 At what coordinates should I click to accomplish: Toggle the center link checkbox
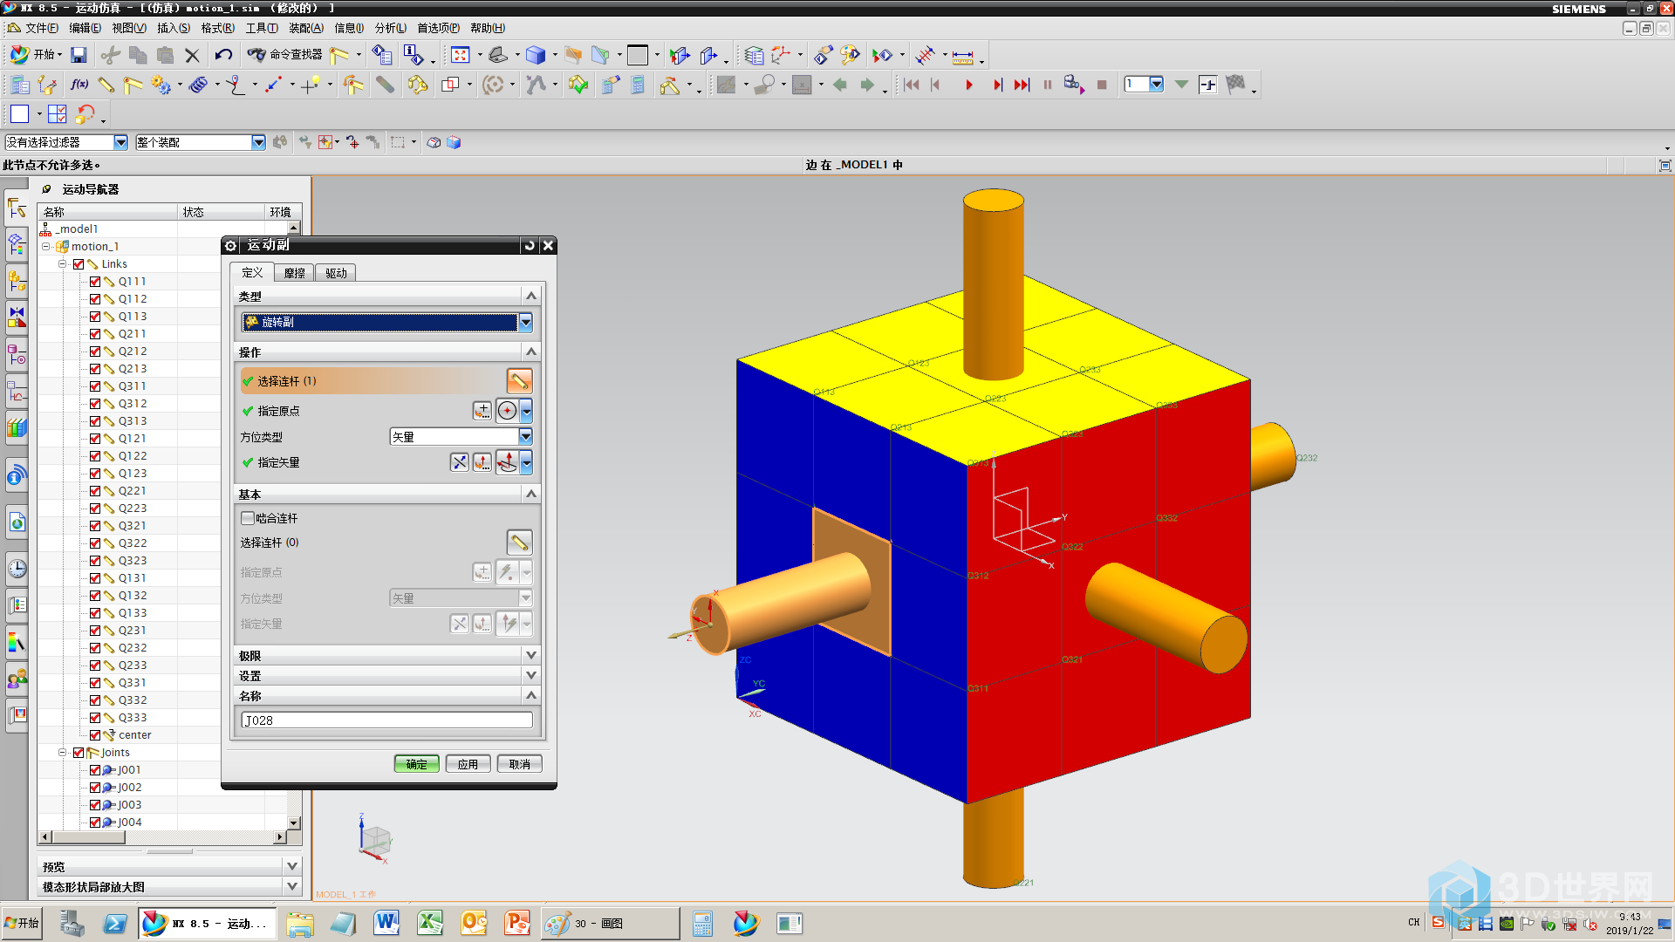pyautogui.click(x=95, y=735)
